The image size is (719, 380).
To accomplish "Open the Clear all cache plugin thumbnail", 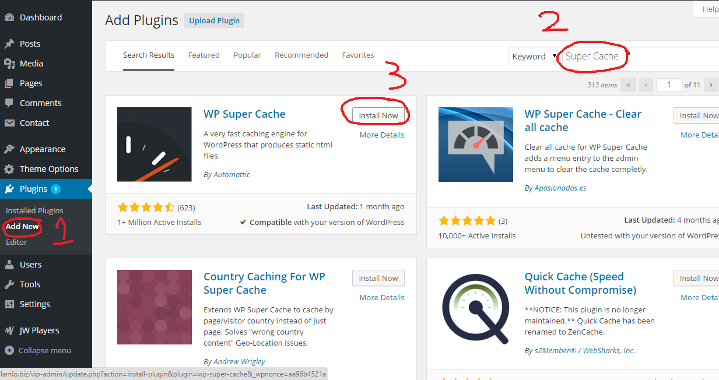I will [476, 145].
